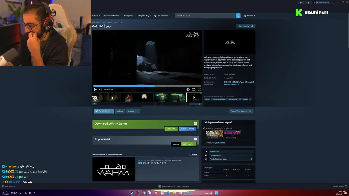Add the WAHM demo to Library

pyautogui.click(x=188, y=128)
